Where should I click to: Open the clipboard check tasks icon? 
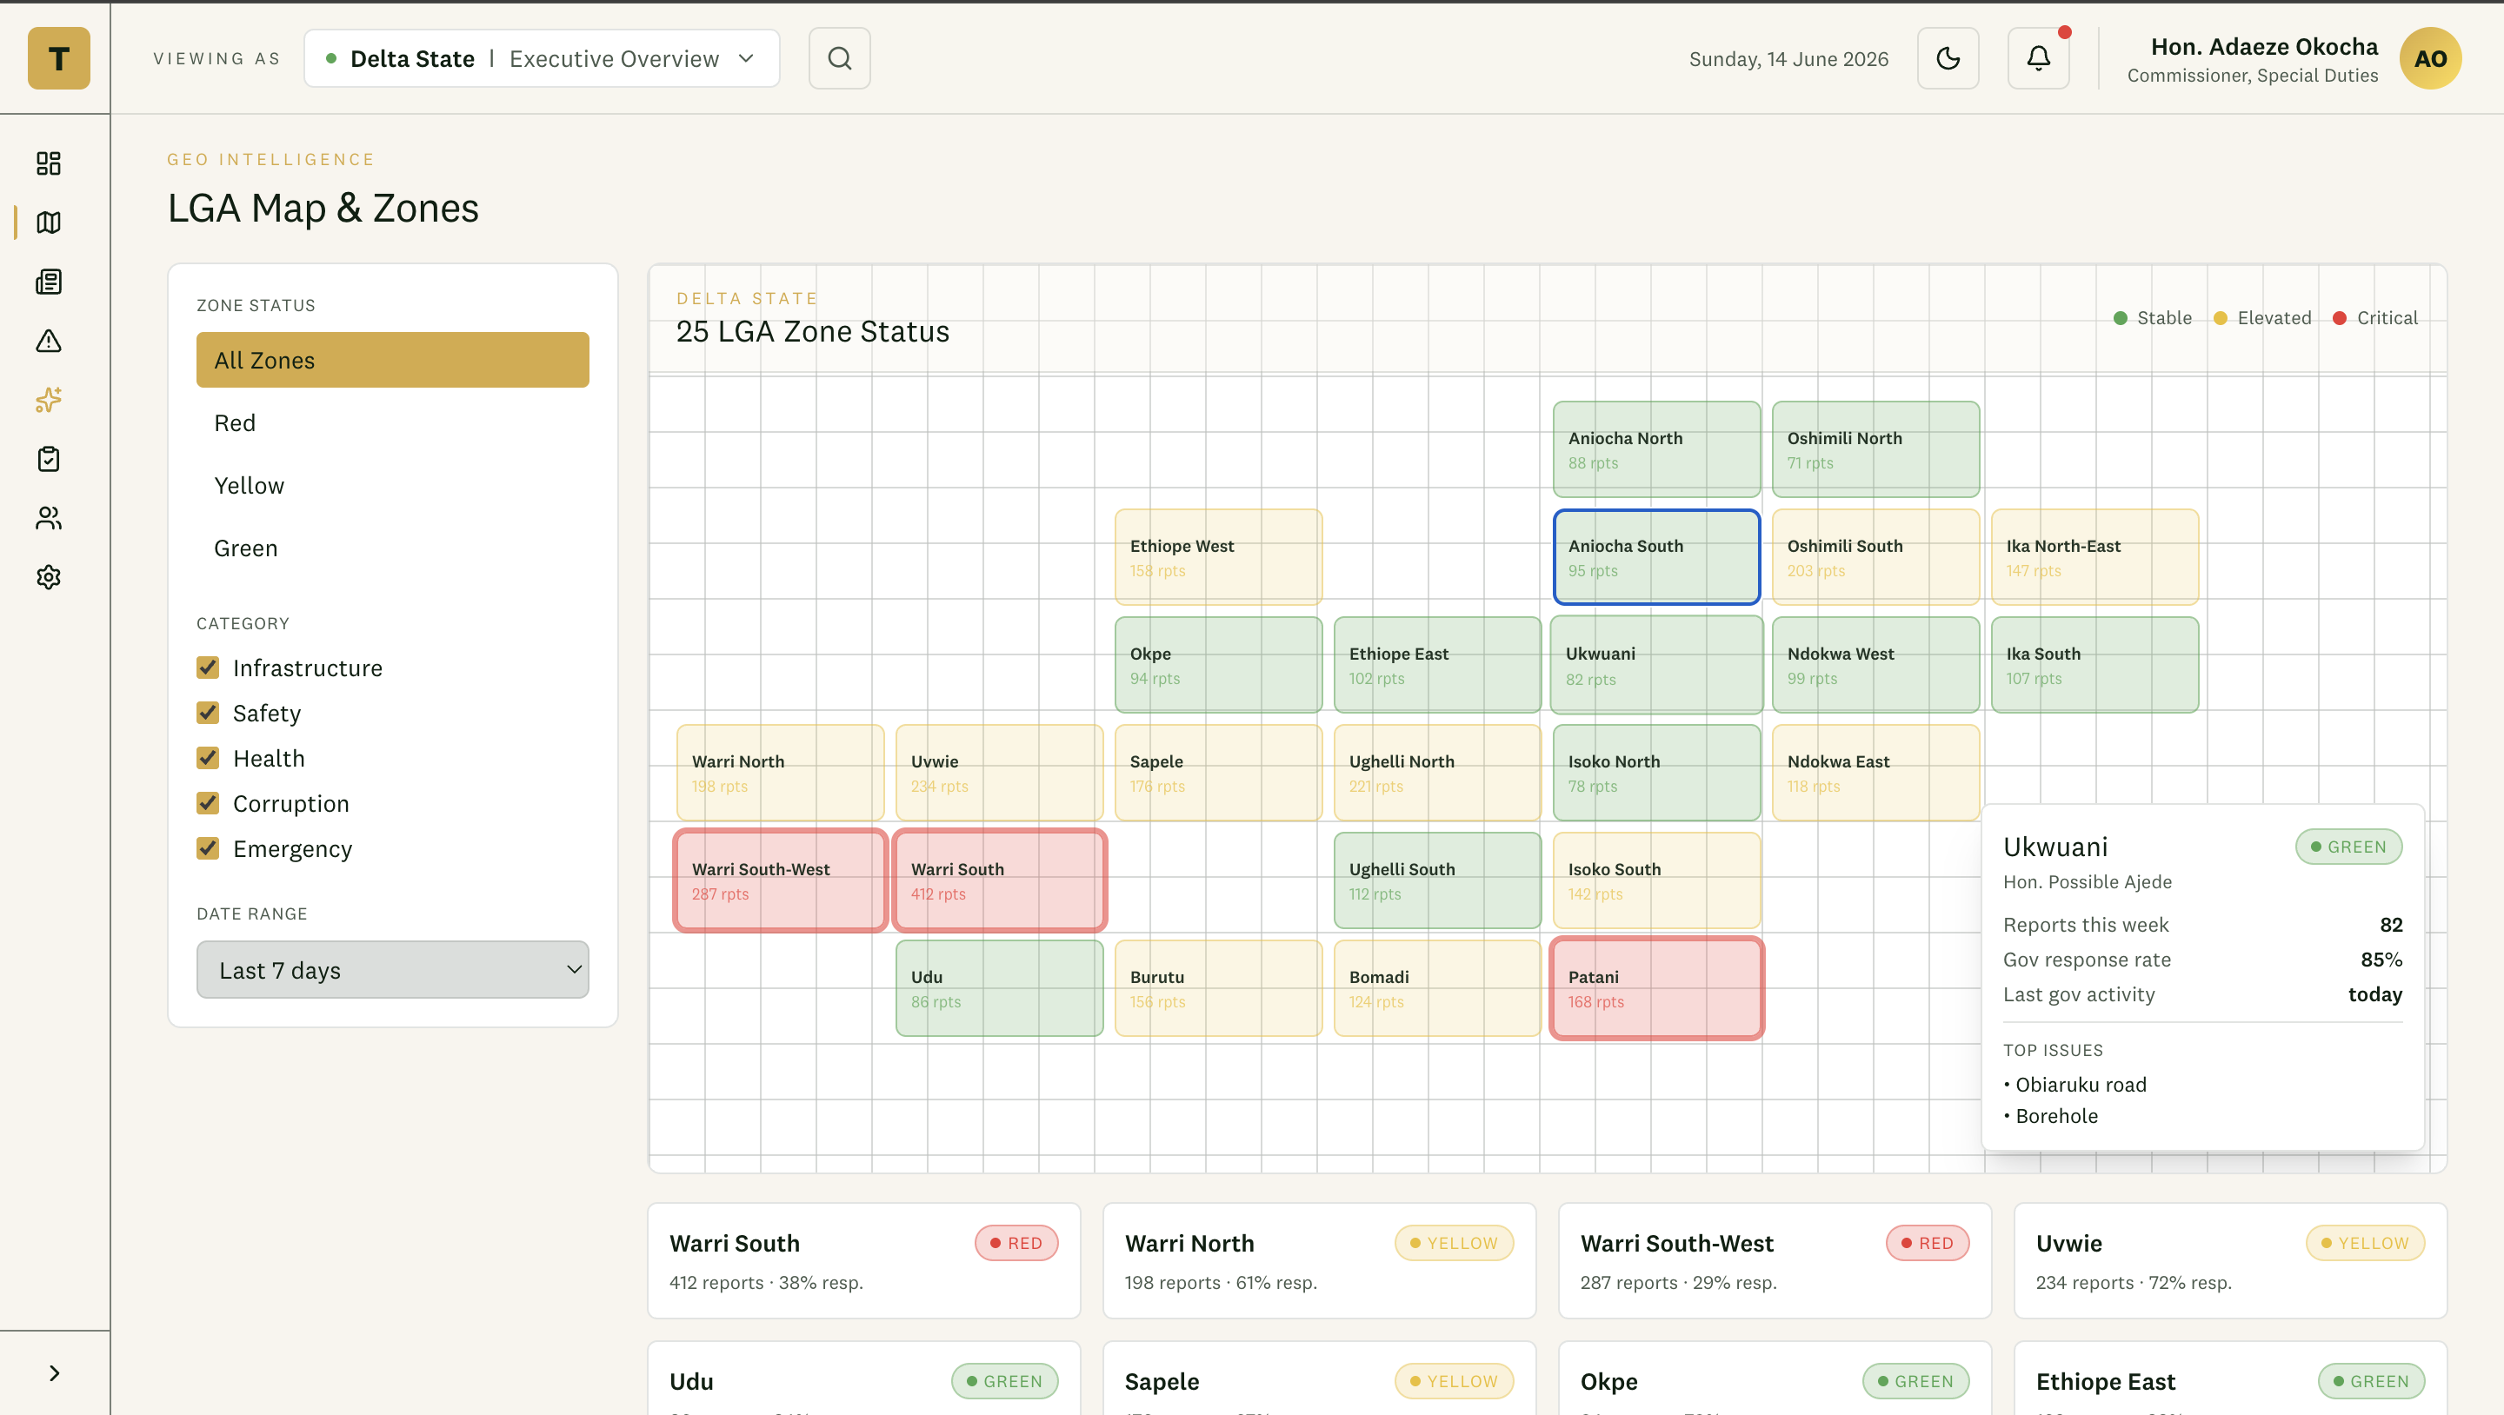pos(49,459)
